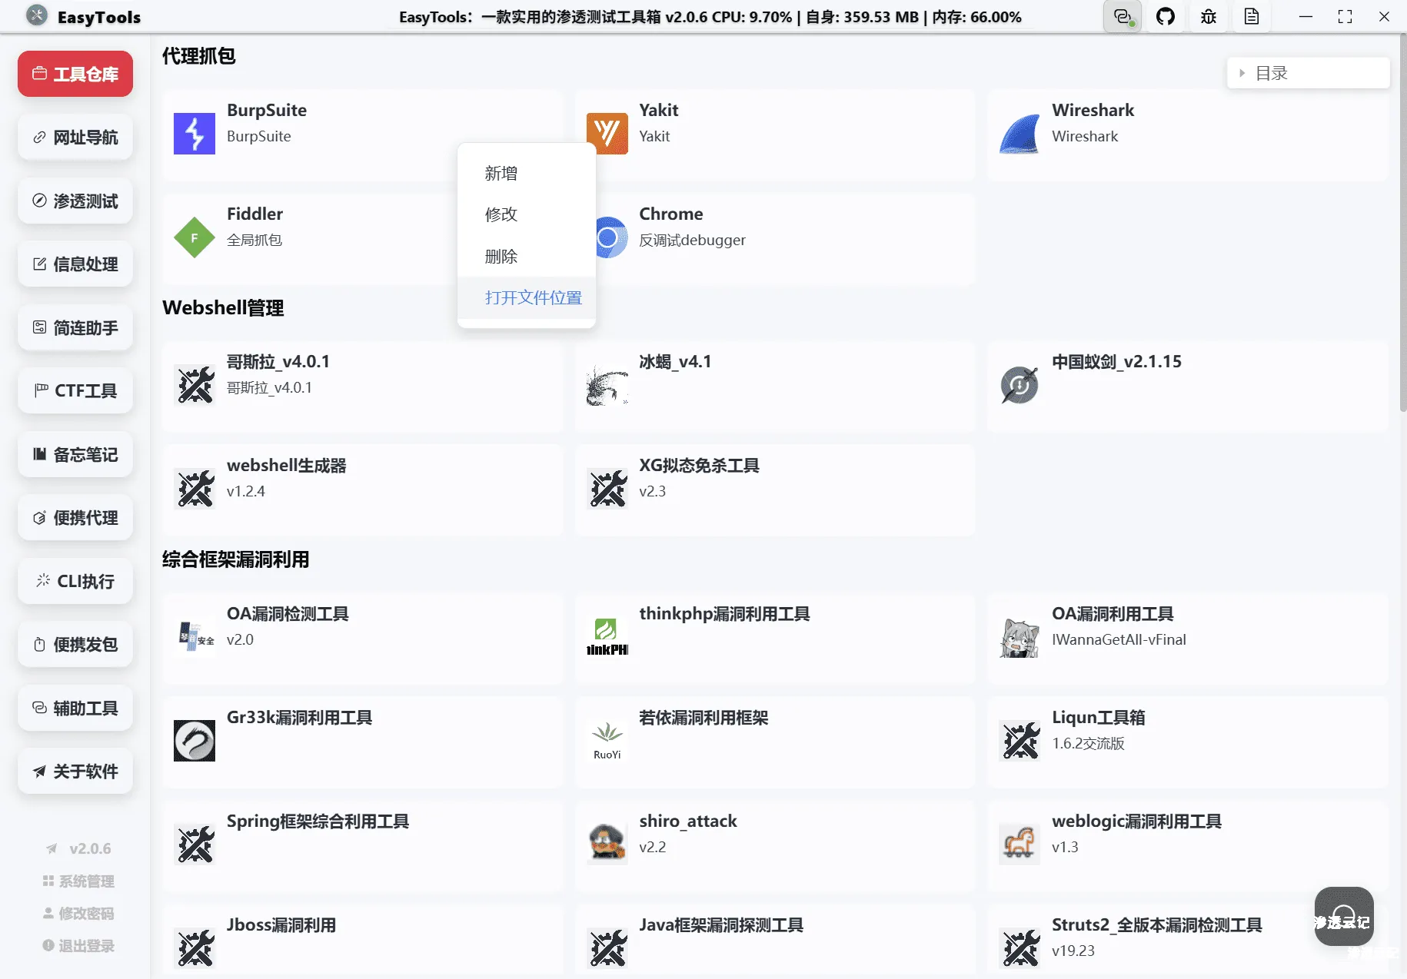Open Wireshark packet capture tool
The height and width of the screenshot is (979, 1407).
[1019, 133]
